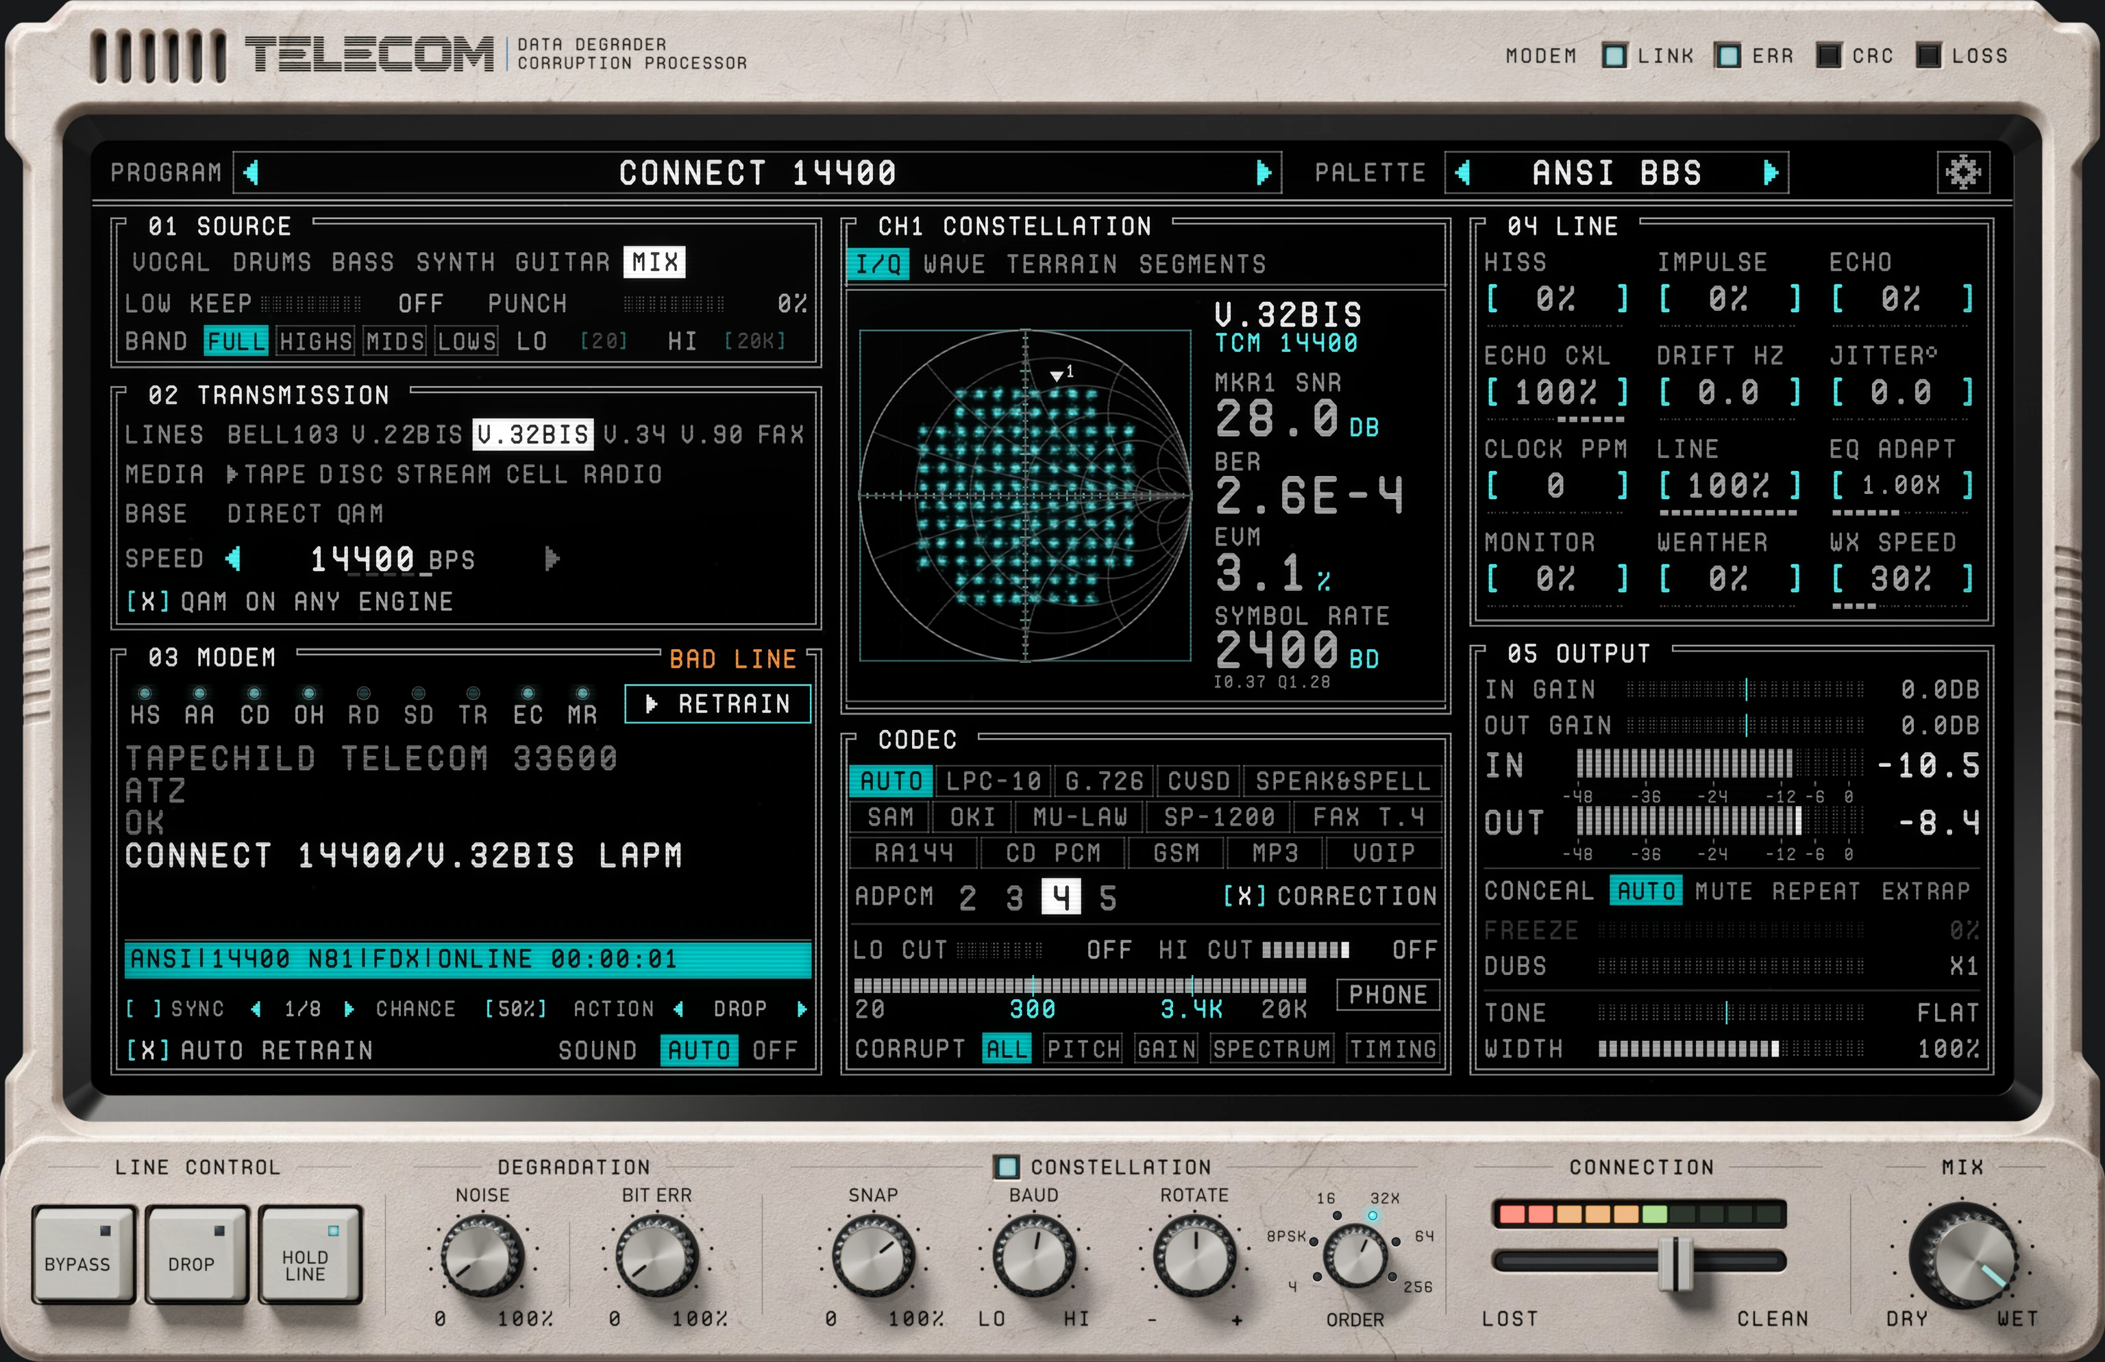Step sync rate up from 1/8
The height and width of the screenshot is (1362, 2105).
349,1009
